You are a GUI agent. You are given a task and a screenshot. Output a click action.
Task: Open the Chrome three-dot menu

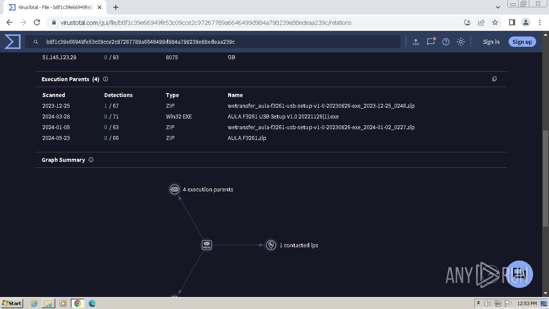[x=539, y=22]
